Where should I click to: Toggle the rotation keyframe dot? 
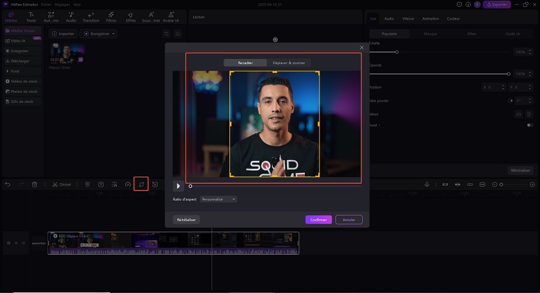tap(510, 100)
